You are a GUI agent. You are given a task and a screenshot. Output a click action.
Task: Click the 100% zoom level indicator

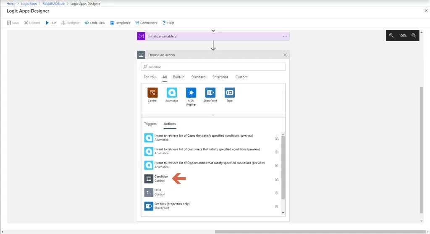[x=403, y=36]
